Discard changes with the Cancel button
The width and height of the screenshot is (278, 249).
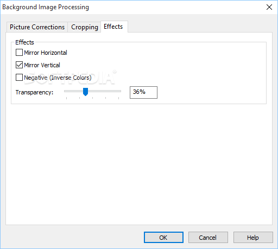pos(208,238)
